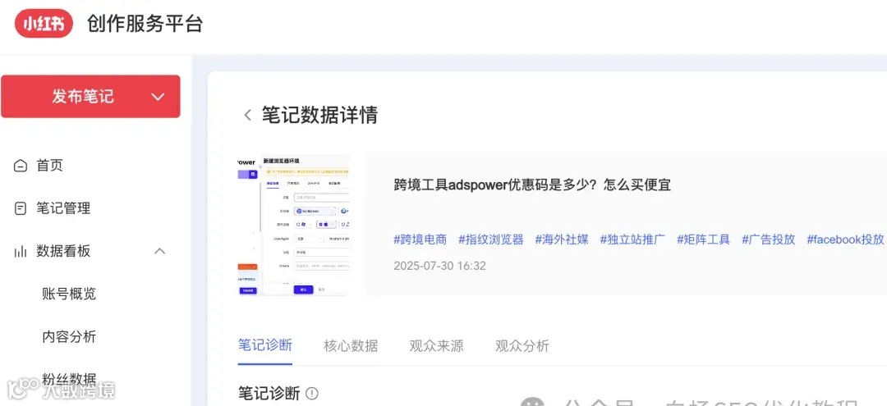Click the note cover thumbnail image
The image size is (887, 406).
pyautogui.click(x=293, y=226)
